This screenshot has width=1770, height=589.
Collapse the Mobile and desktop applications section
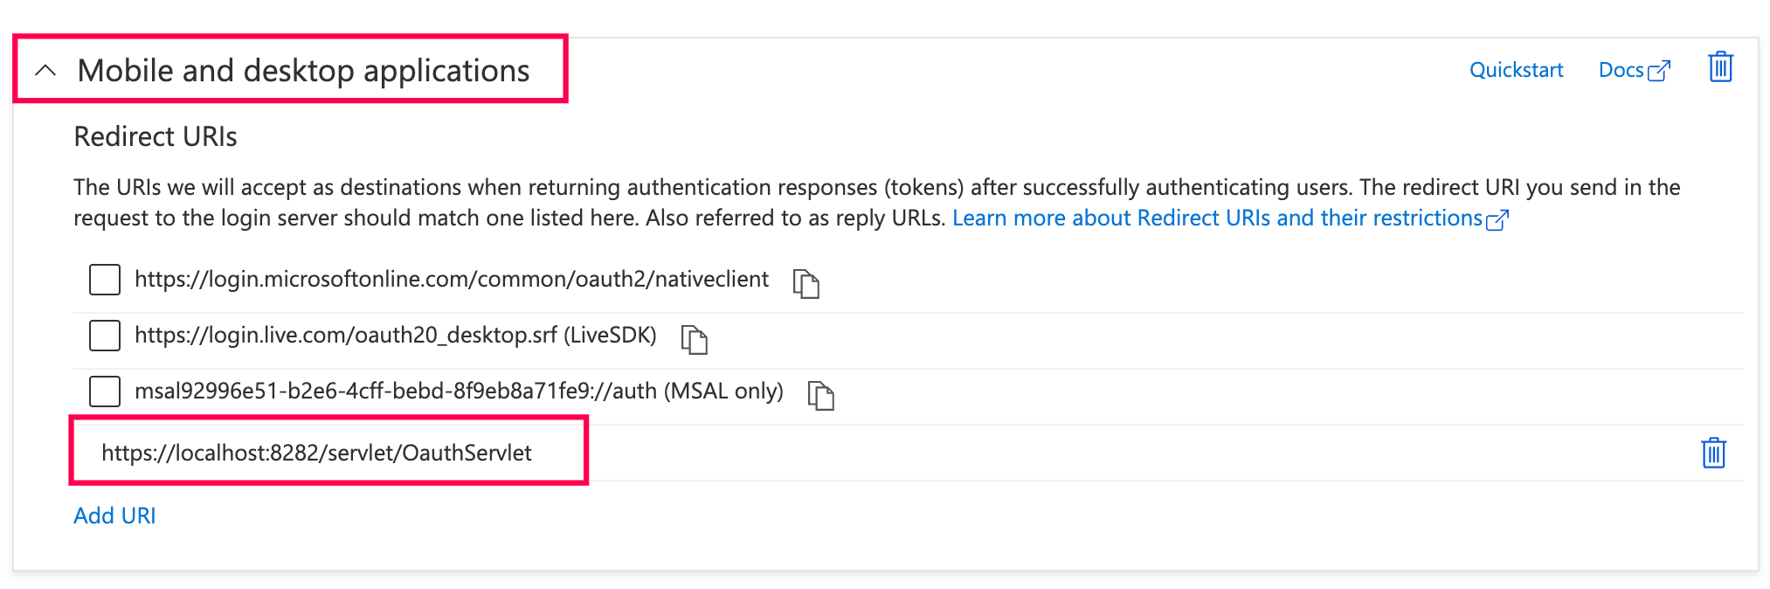[x=45, y=70]
